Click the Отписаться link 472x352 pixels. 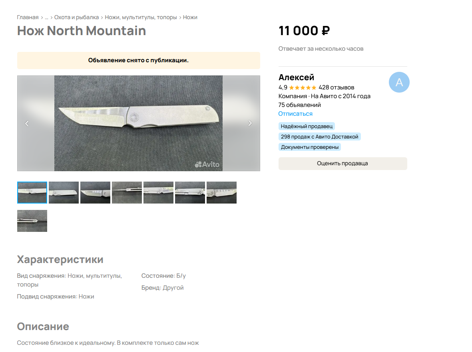coord(295,114)
